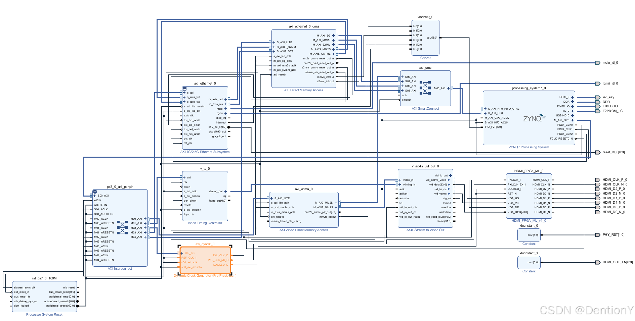This screenshot has height=321, width=635.
Task: Click the vid_data[23:0] pin label
Action: pos(438,184)
